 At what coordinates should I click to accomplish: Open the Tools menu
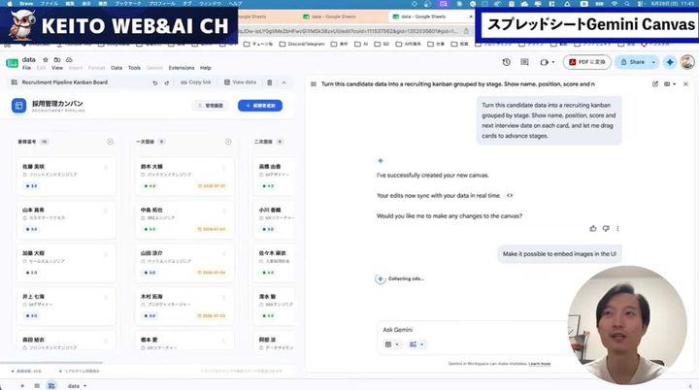coord(134,68)
